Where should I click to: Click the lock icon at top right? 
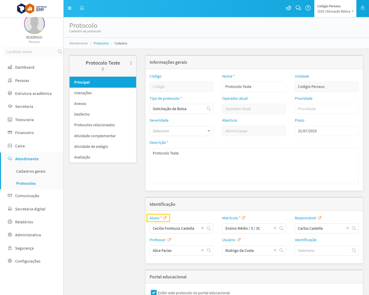363,8
